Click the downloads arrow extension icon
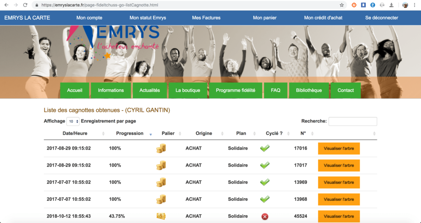This screenshot has height=223, width=421. 391,5
